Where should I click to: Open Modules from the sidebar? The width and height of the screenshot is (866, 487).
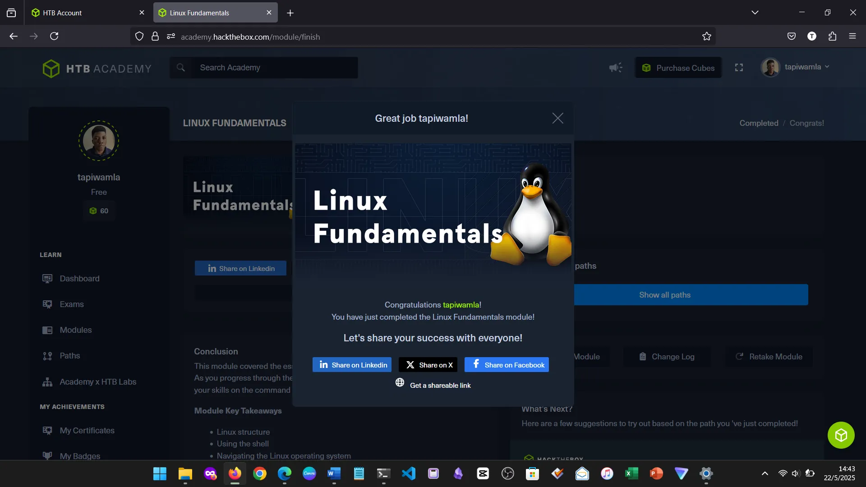(x=75, y=330)
